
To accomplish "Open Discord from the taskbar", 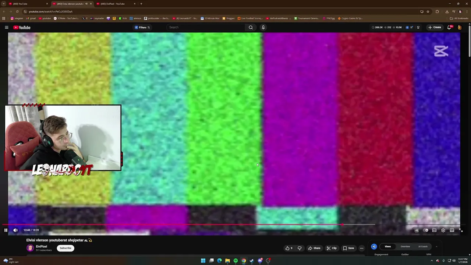I will tap(260, 261).
